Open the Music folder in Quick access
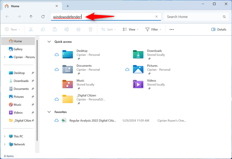 [x=80, y=83]
